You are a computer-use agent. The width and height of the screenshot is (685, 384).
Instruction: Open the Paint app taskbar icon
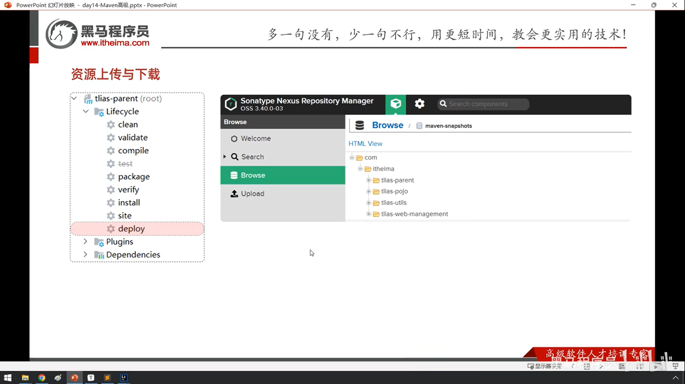(58, 378)
